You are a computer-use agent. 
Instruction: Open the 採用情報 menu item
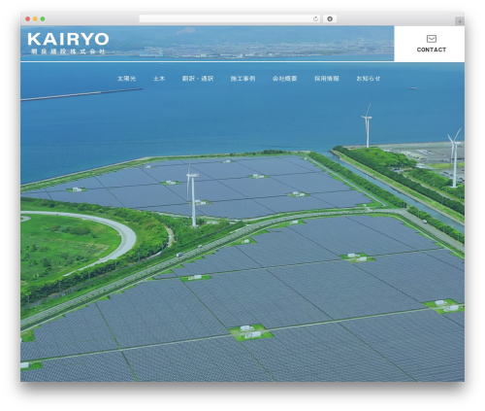point(327,79)
